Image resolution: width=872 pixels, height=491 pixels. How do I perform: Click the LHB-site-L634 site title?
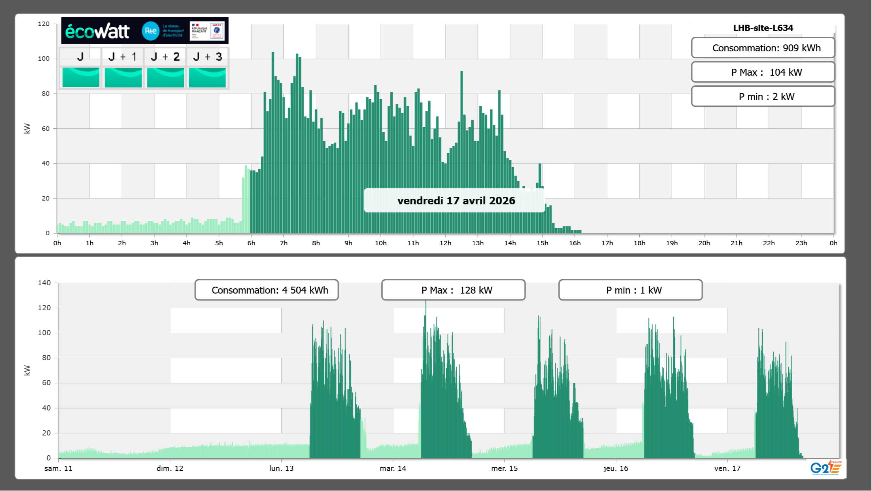[763, 28]
